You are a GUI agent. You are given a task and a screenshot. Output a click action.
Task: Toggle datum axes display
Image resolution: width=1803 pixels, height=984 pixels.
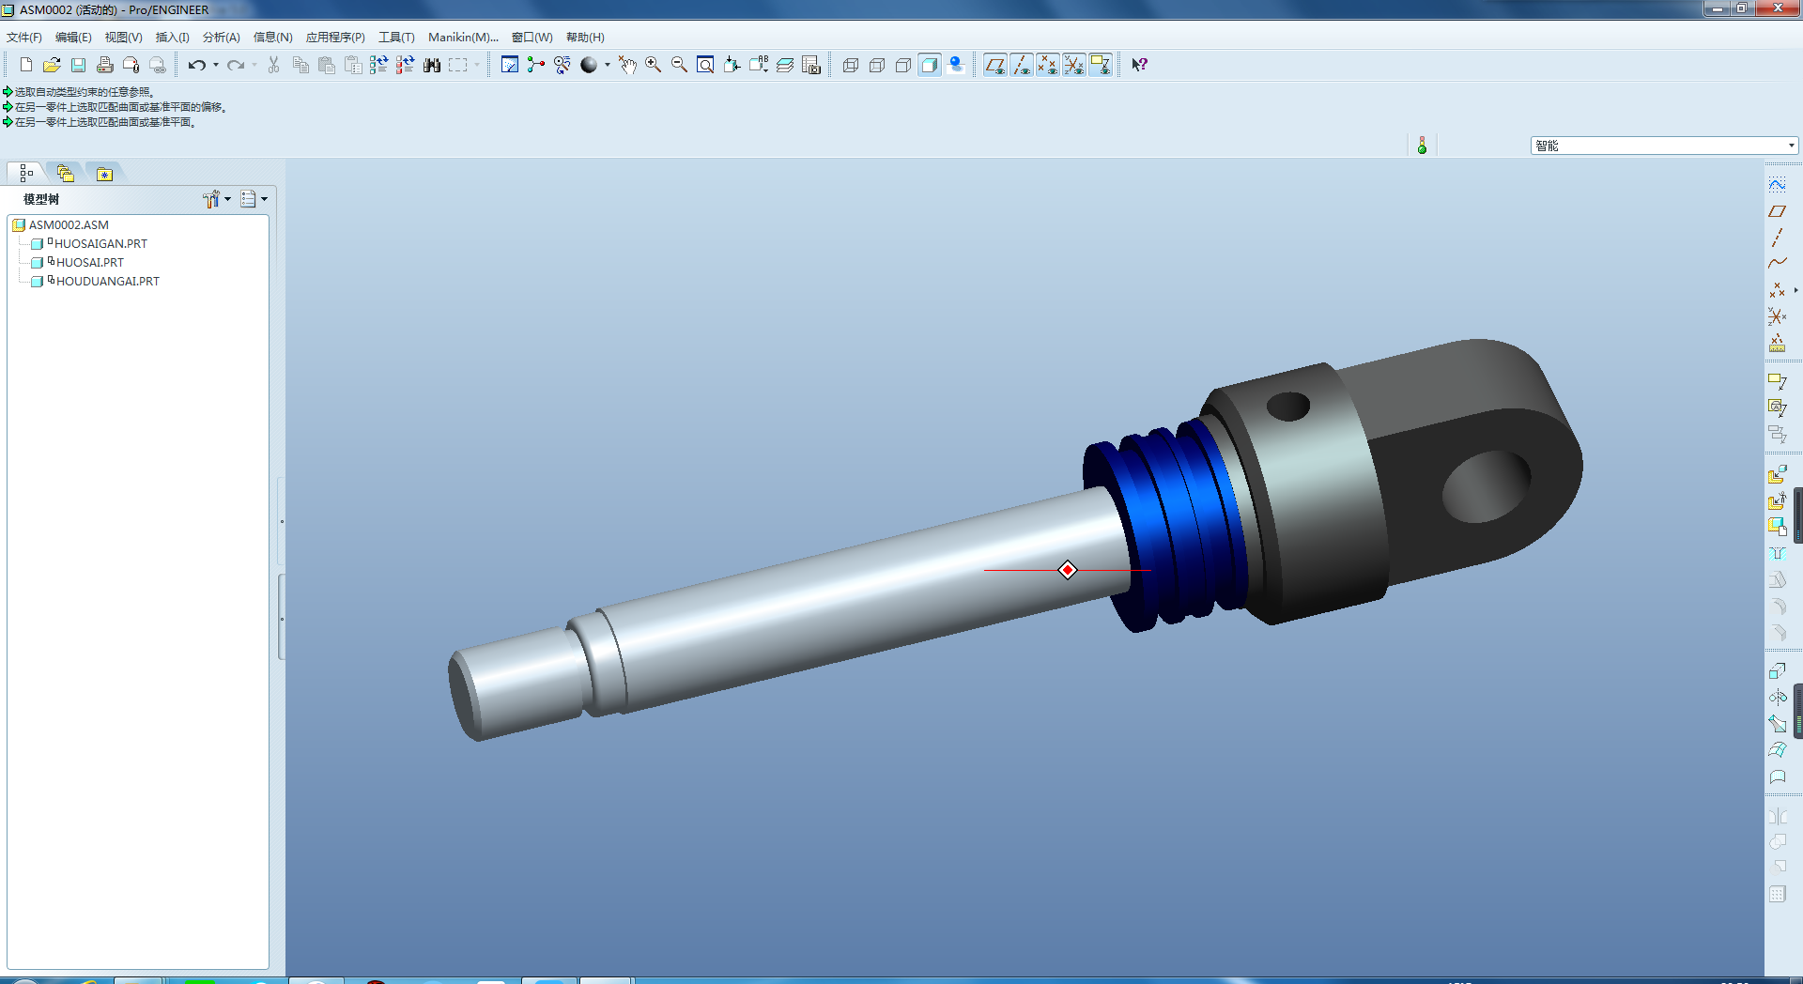1021,65
